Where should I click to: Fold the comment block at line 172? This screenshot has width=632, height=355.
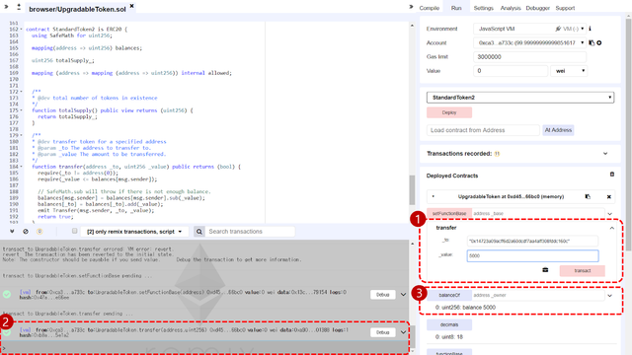22,92
